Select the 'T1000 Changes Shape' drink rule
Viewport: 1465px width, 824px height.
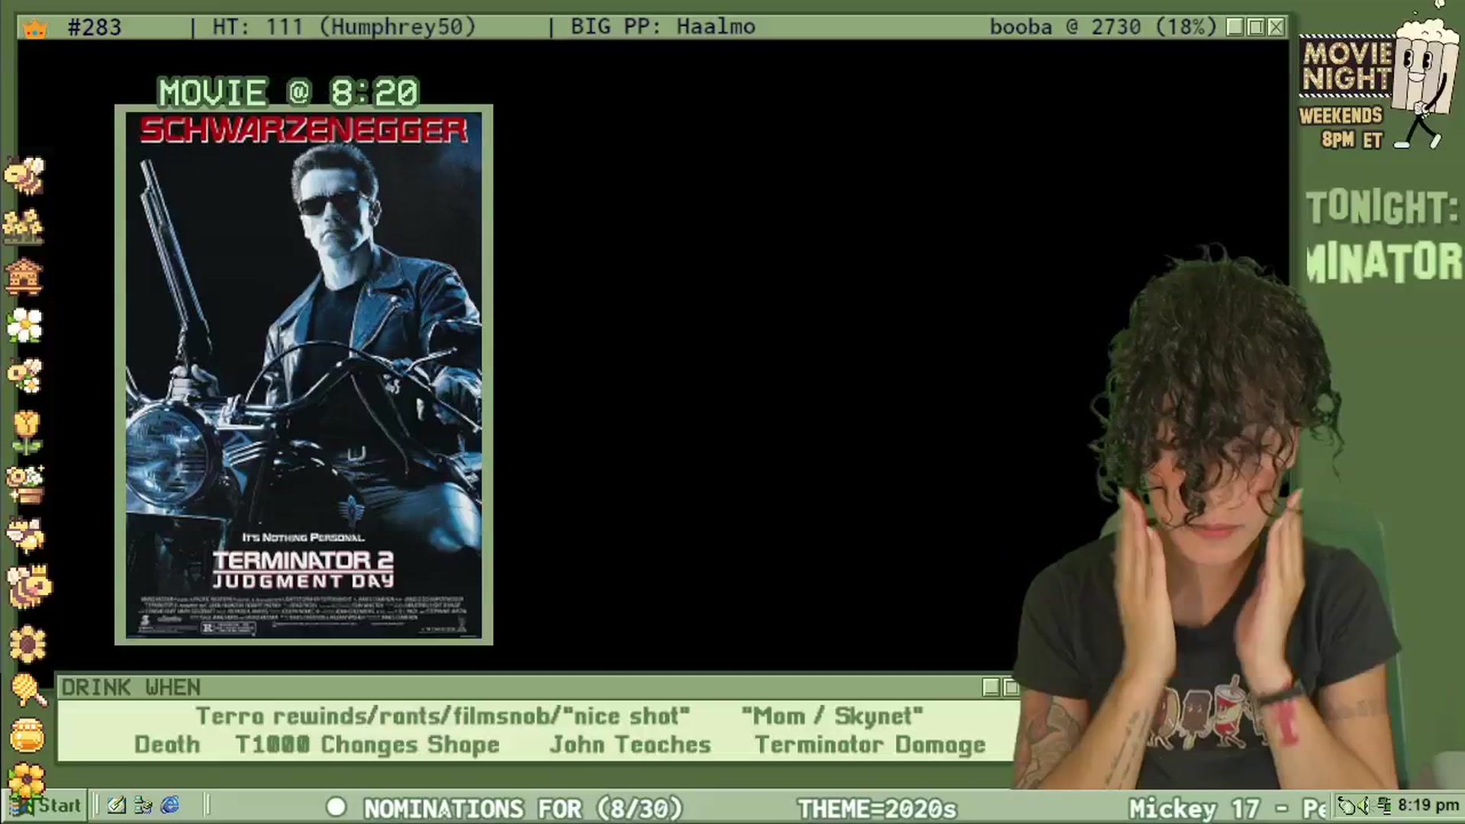point(367,745)
